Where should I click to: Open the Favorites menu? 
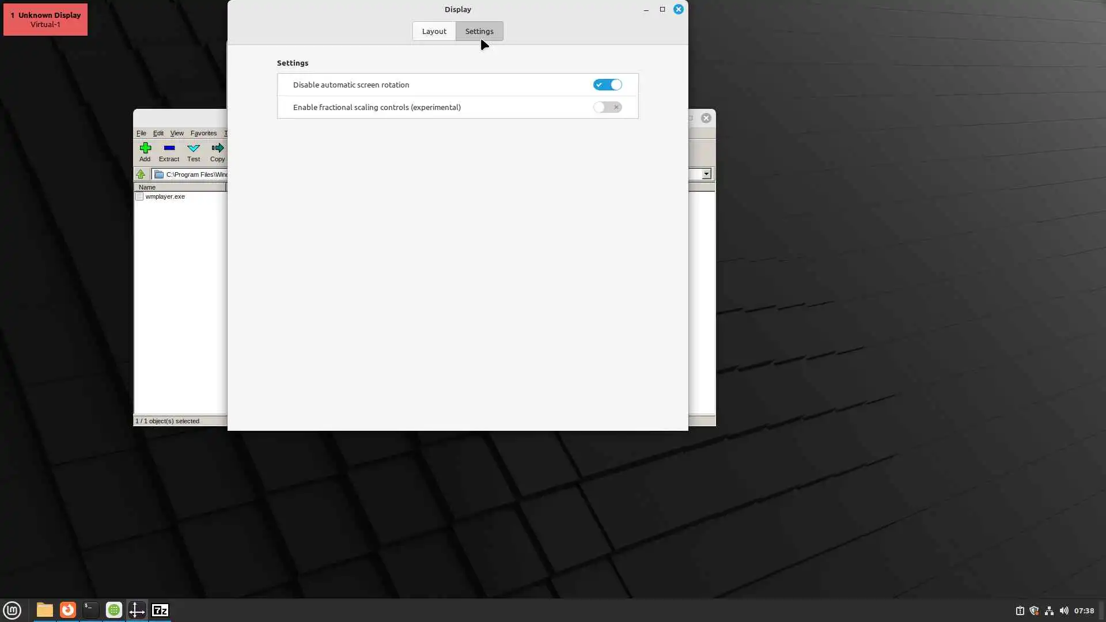pyautogui.click(x=203, y=133)
